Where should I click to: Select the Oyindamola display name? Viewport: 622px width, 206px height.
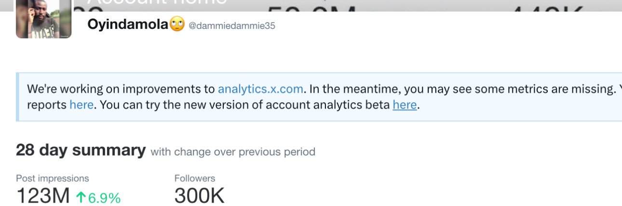tap(128, 25)
